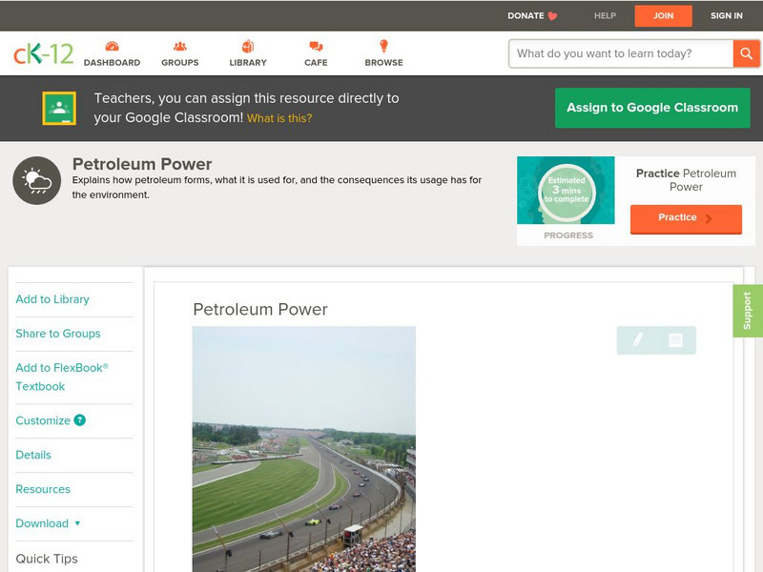Screen dimensions: 763x572
Task: Open the Dashboard icon in navigation
Action: pos(112,47)
